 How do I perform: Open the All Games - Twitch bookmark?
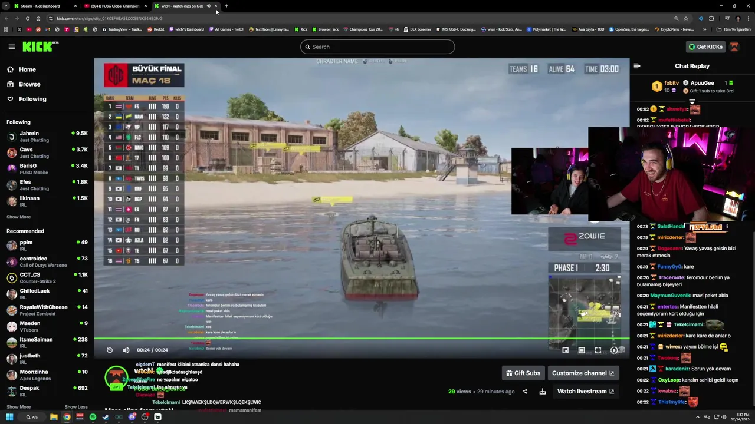(x=226, y=29)
